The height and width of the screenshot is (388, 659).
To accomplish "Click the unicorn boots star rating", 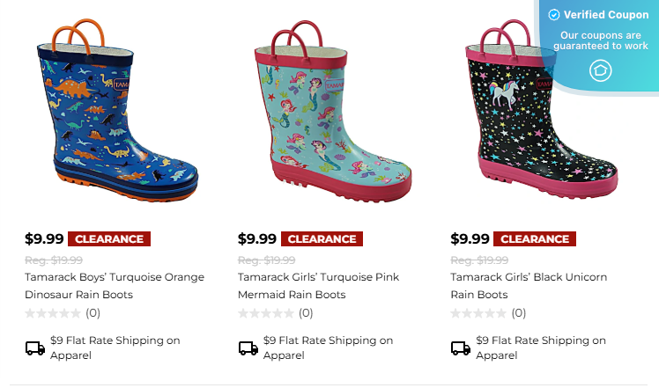I will (x=478, y=312).
